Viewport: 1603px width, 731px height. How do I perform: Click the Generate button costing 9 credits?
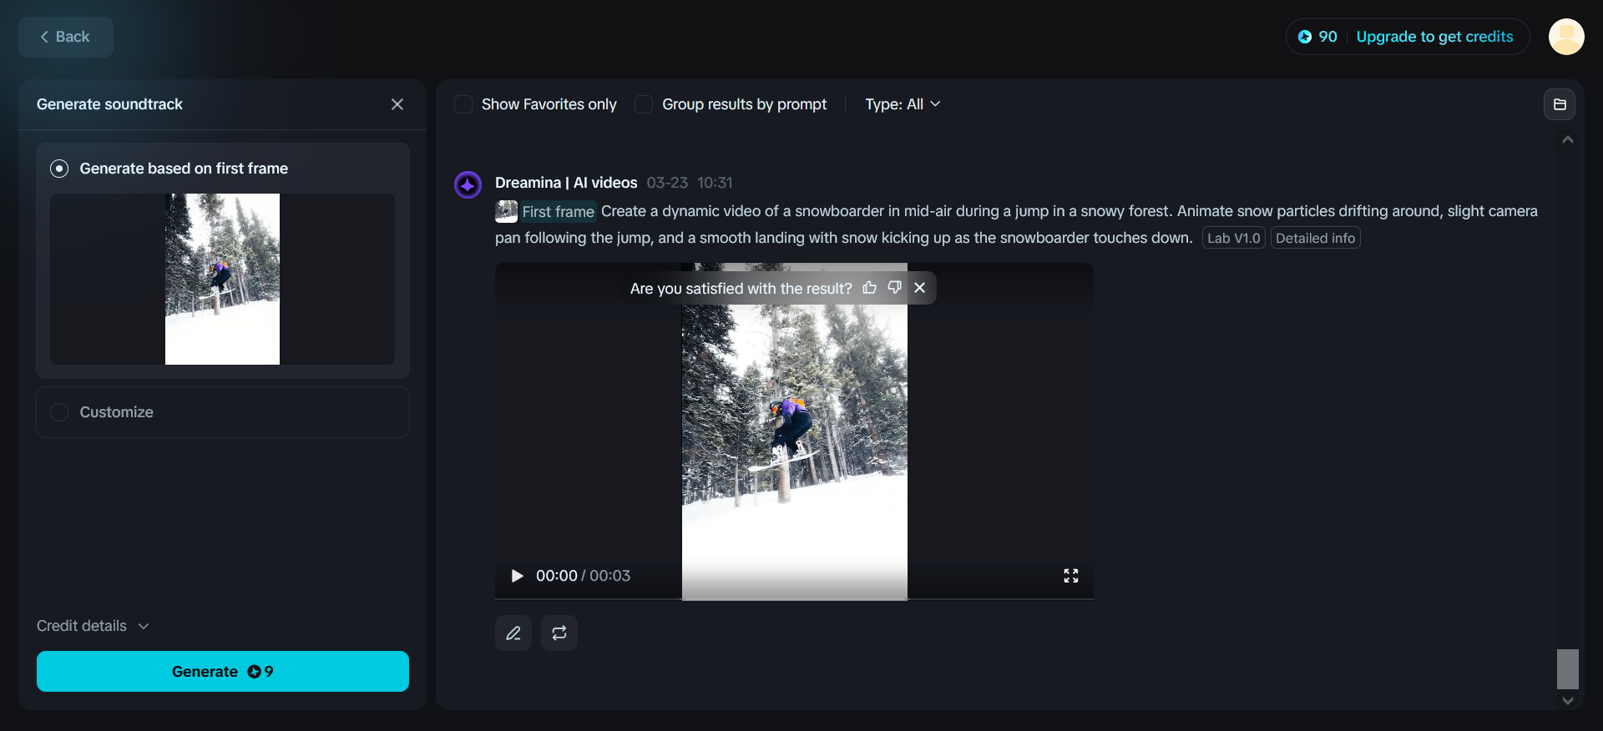[x=223, y=671]
